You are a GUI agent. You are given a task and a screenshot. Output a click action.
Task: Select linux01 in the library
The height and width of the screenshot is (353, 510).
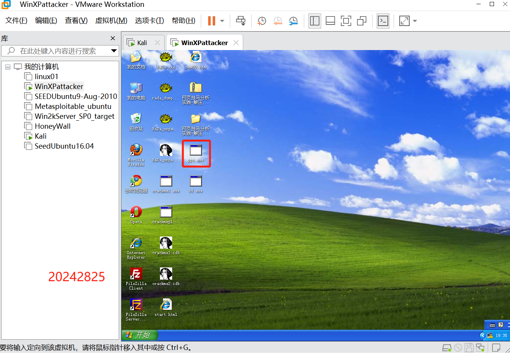pyautogui.click(x=46, y=76)
